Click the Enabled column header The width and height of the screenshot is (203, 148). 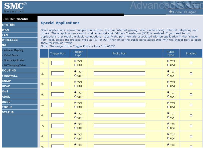pyautogui.click(x=191, y=53)
